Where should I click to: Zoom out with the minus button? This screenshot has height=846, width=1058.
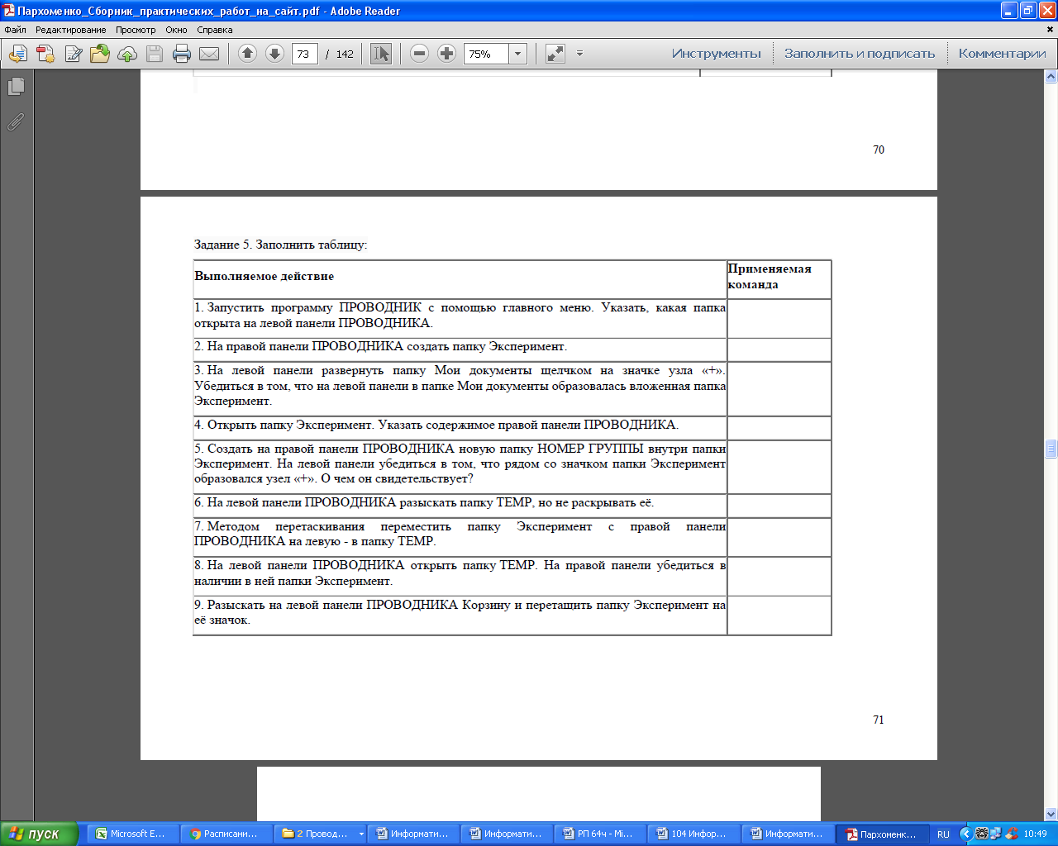click(419, 54)
